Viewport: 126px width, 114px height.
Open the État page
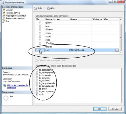click(8, 21)
